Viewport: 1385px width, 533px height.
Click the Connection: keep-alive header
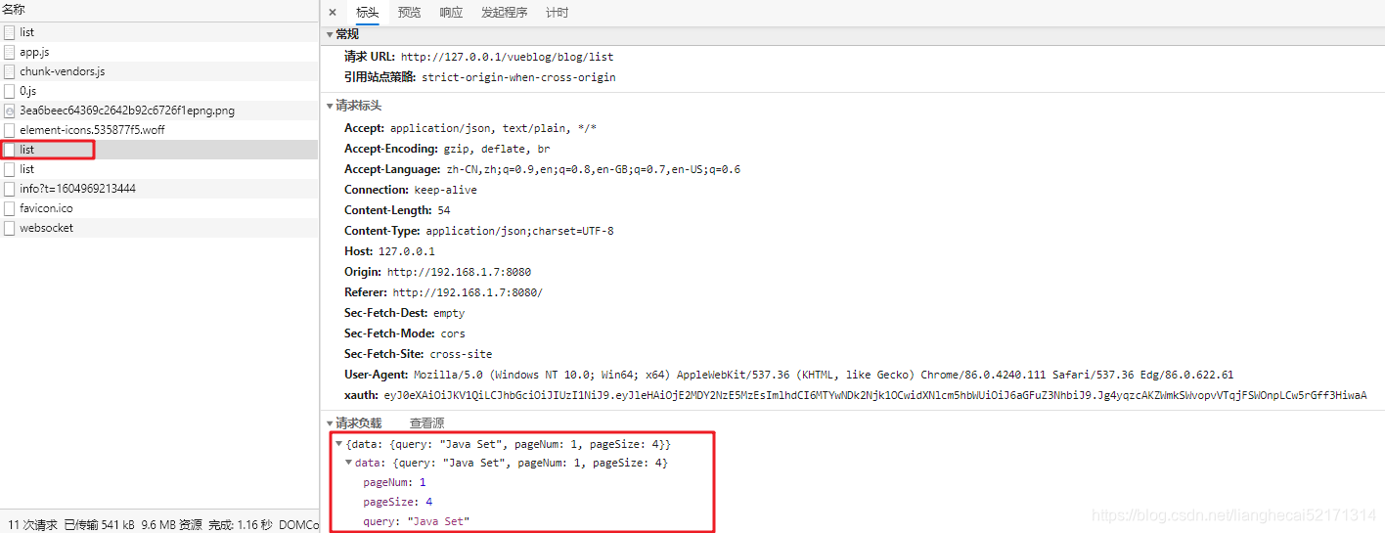(411, 190)
